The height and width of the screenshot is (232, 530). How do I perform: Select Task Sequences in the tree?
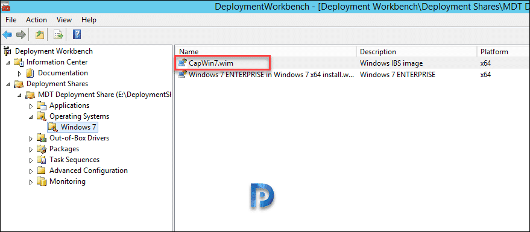tap(74, 160)
